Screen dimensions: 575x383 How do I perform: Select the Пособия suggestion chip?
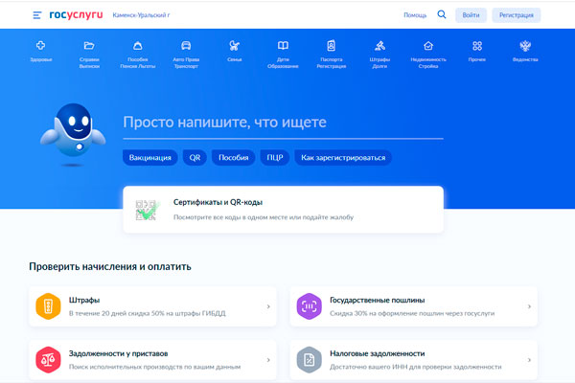click(233, 158)
